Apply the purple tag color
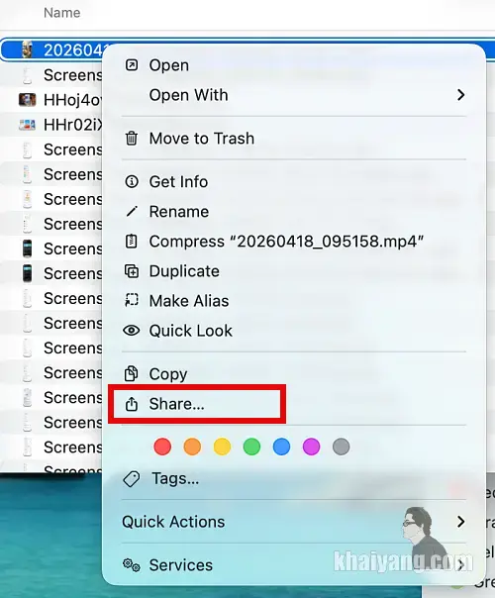Screen dimensions: 495x598 click(311, 447)
